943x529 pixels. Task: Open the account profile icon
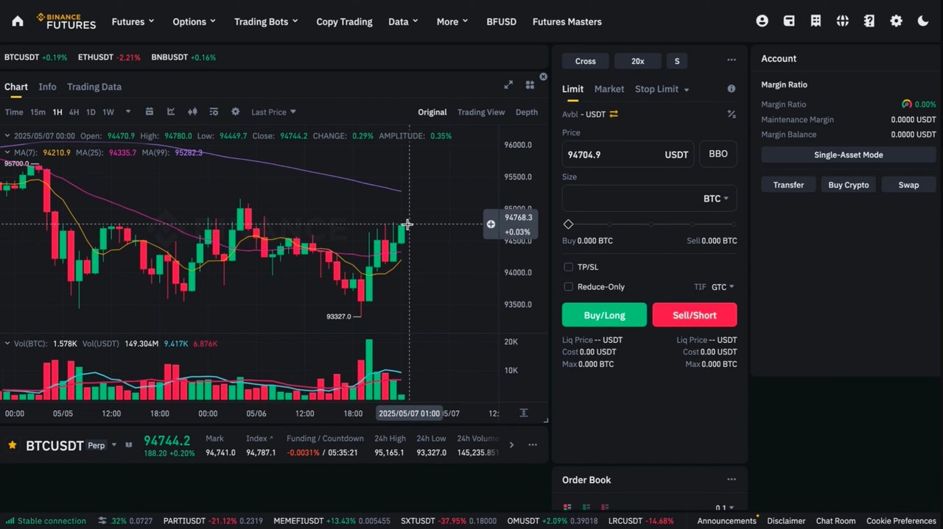[762, 21]
